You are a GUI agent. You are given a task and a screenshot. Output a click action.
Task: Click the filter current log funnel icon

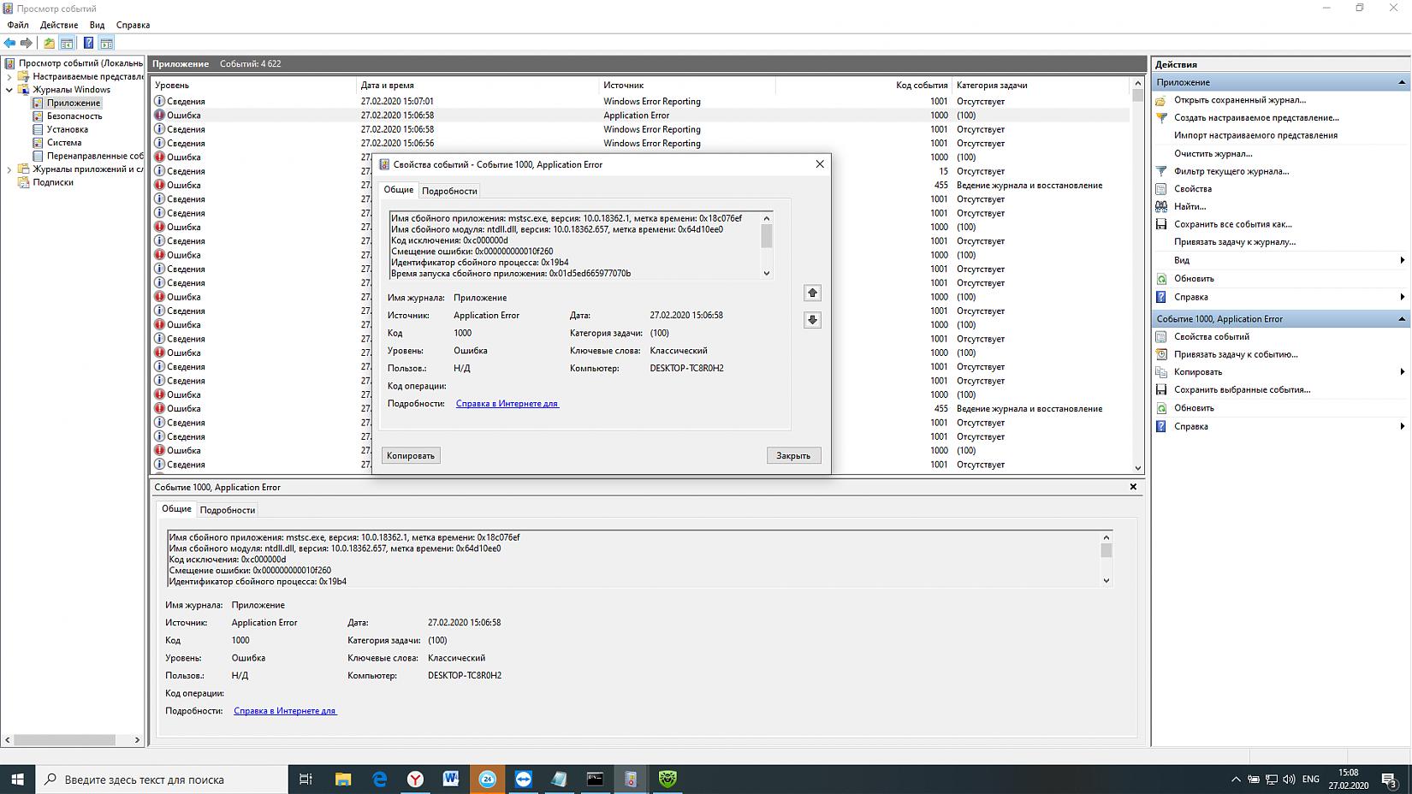tap(1161, 171)
